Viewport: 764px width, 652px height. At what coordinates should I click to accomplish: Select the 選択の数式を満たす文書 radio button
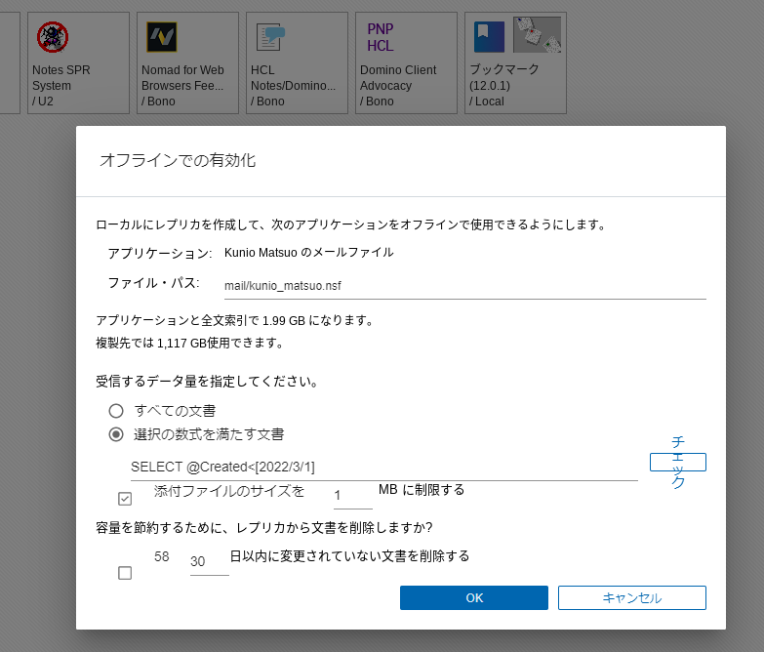click(x=116, y=434)
